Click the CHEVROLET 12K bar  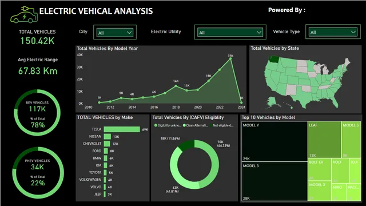[107, 144]
